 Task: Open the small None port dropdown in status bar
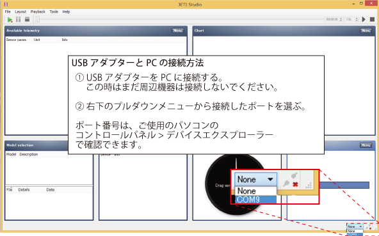click(355, 226)
